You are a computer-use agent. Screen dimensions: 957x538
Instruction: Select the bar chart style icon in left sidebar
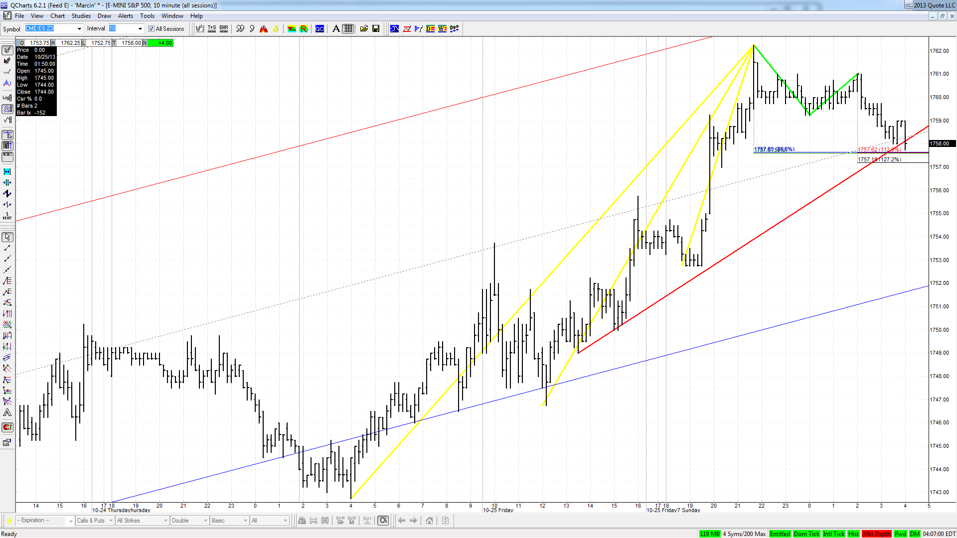7,50
